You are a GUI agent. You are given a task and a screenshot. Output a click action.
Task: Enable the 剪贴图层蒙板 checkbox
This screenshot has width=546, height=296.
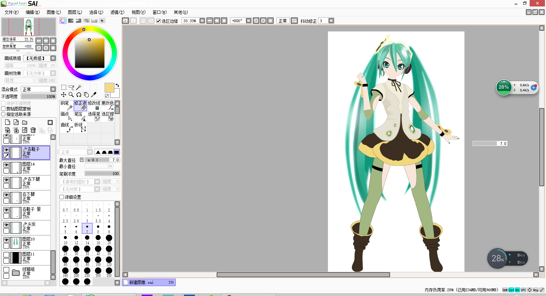tap(3, 109)
